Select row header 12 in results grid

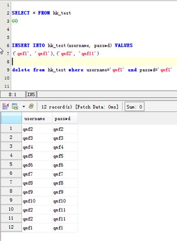(x=11, y=227)
